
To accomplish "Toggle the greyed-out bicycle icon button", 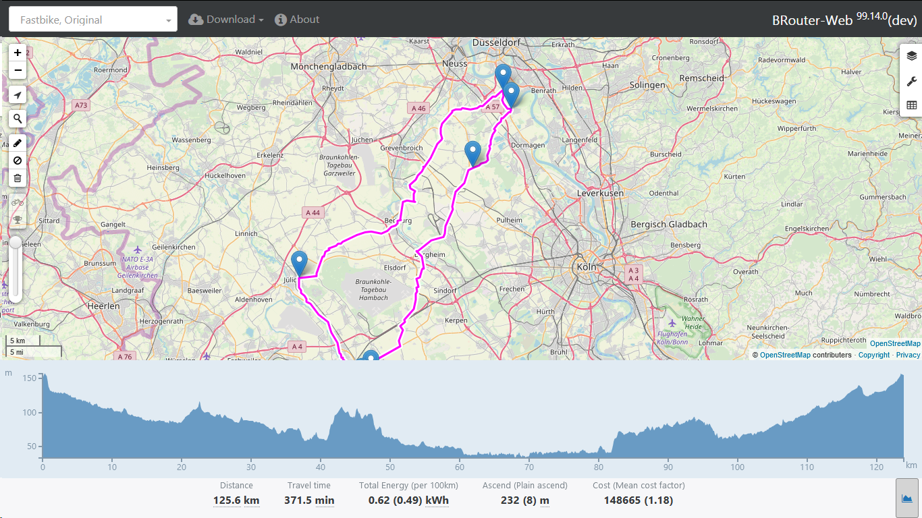I will 18,202.
